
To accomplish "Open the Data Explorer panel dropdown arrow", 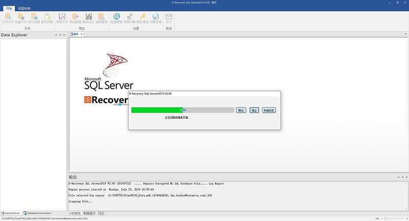I will (x=56, y=35).
